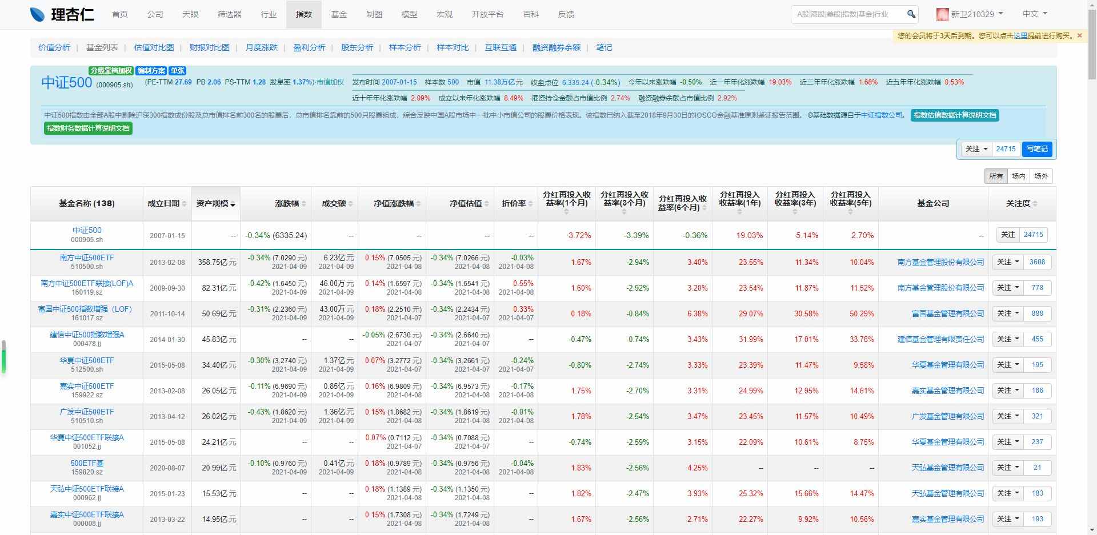Viewport: 1097px width, 535px height.
Task: Open 关注 dropdown for 500ETF基 row
Action: point(1008,468)
